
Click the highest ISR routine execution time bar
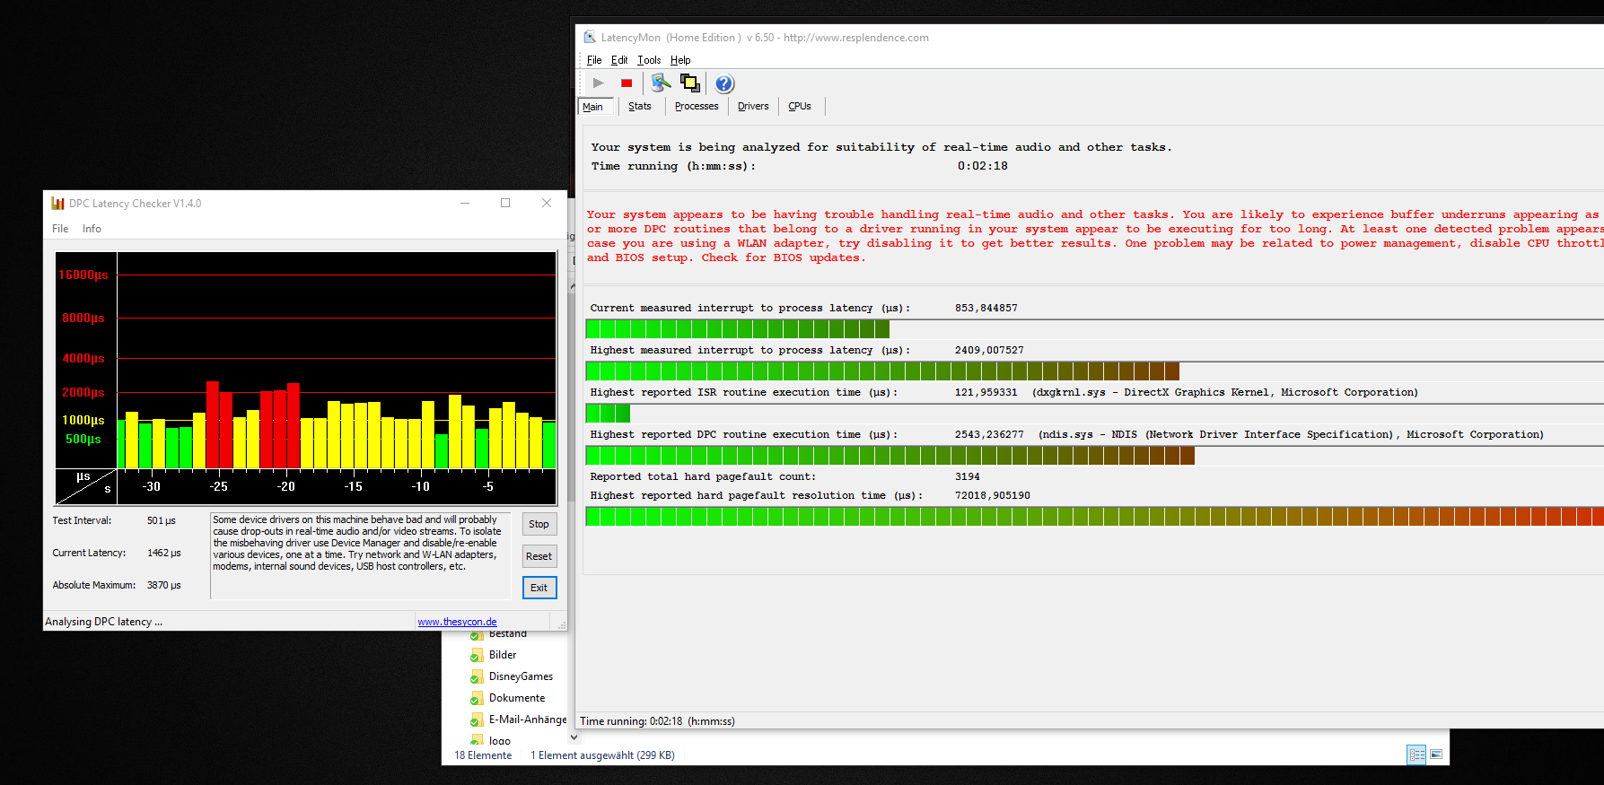coord(1094,414)
